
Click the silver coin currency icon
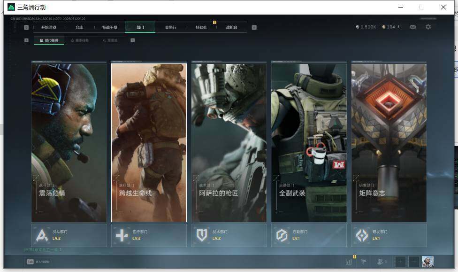click(x=358, y=27)
